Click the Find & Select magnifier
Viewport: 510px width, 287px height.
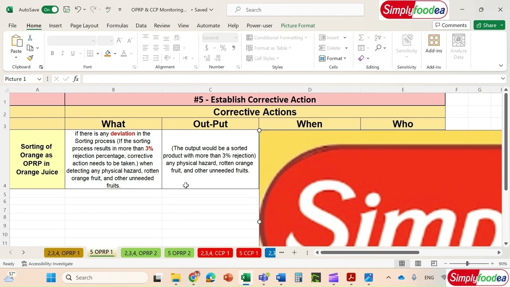tap(378, 48)
